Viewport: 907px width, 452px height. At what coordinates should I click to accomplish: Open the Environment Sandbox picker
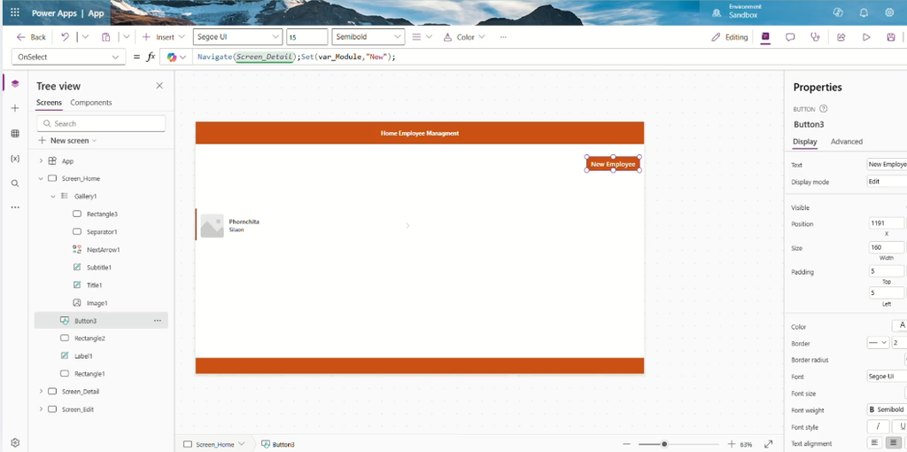coord(735,11)
